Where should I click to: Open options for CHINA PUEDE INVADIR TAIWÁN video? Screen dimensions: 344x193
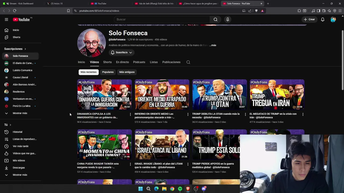(130, 164)
